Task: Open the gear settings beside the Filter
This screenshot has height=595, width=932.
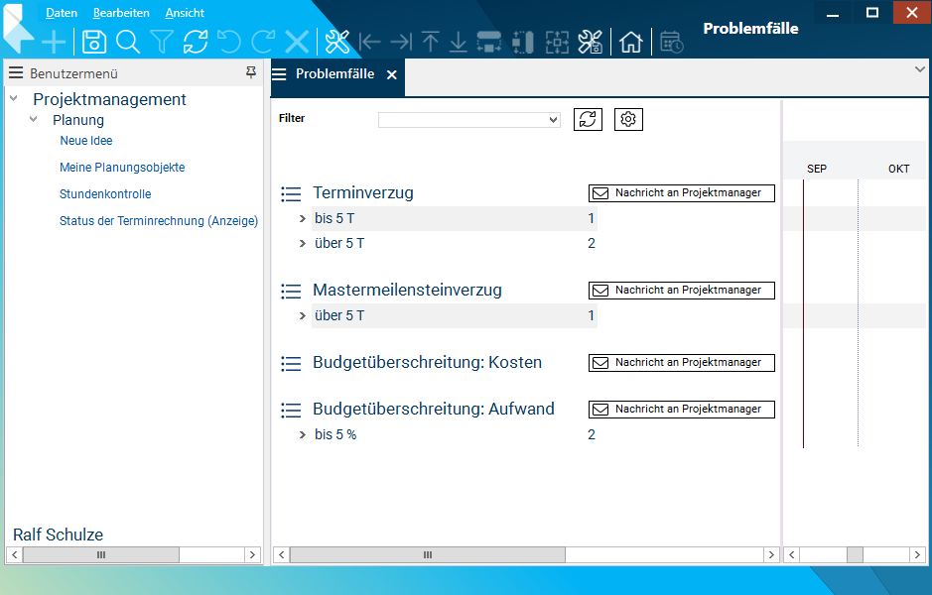Action: pyautogui.click(x=628, y=119)
